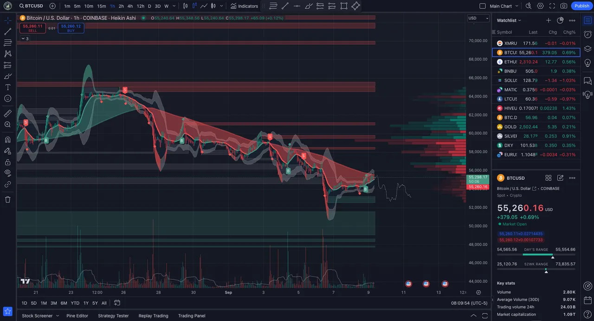Open the object tree layers panel
This screenshot has width=594, height=321.
588,49
